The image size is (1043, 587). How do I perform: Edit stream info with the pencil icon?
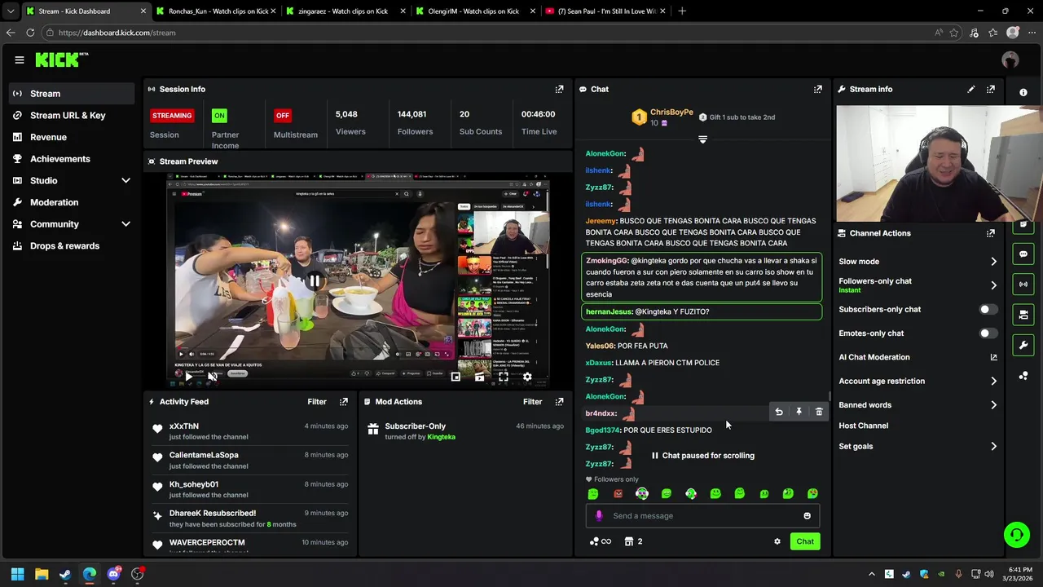pyautogui.click(x=970, y=90)
